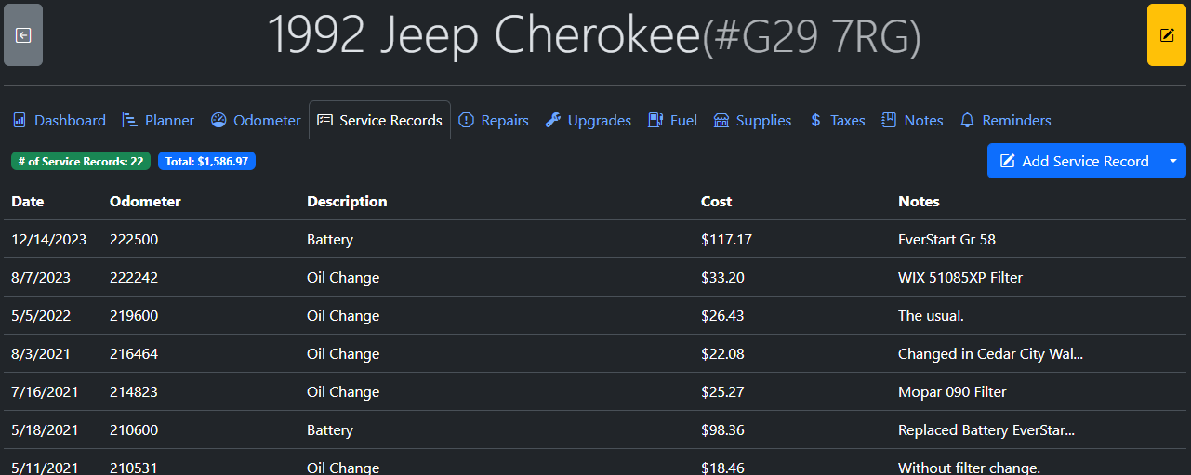Click the Cost column header
The height and width of the screenshot is (475, 1191).
tap(716, 202)
